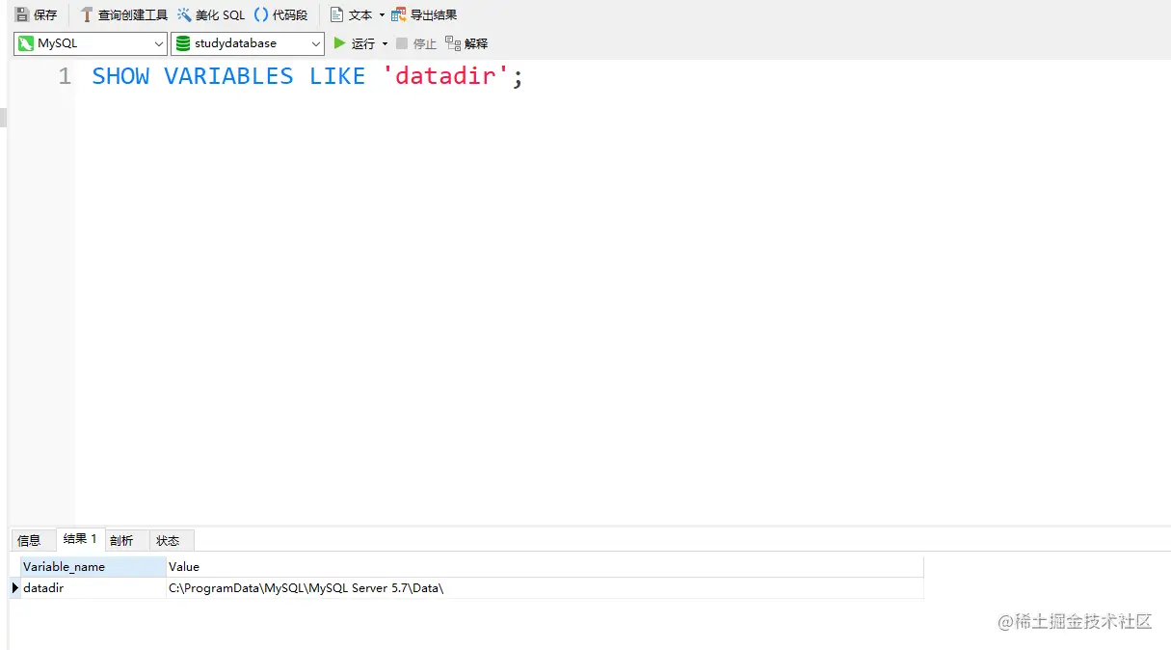Open the MySQL connection combo box
Screen dimensions: 1171x650
coord(91,43)
